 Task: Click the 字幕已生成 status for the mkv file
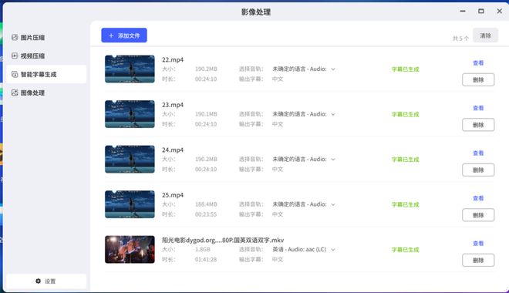coord(406,250)
